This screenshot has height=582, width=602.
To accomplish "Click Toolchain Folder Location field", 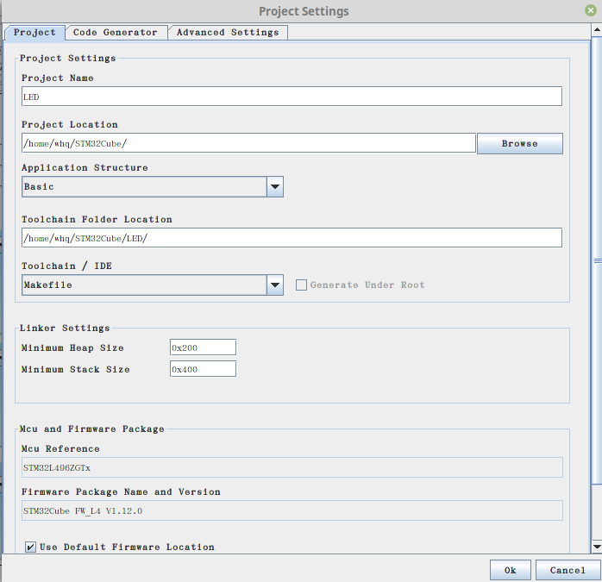I will click(292, 238).
